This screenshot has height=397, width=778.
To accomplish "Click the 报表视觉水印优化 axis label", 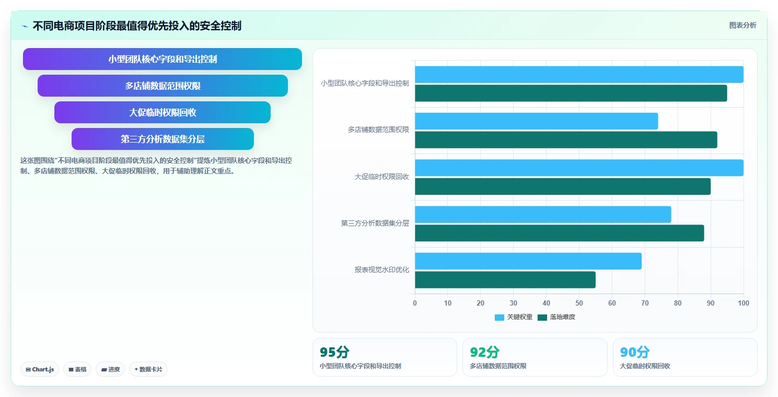I will pyautogui.click(x=382, y=270).
